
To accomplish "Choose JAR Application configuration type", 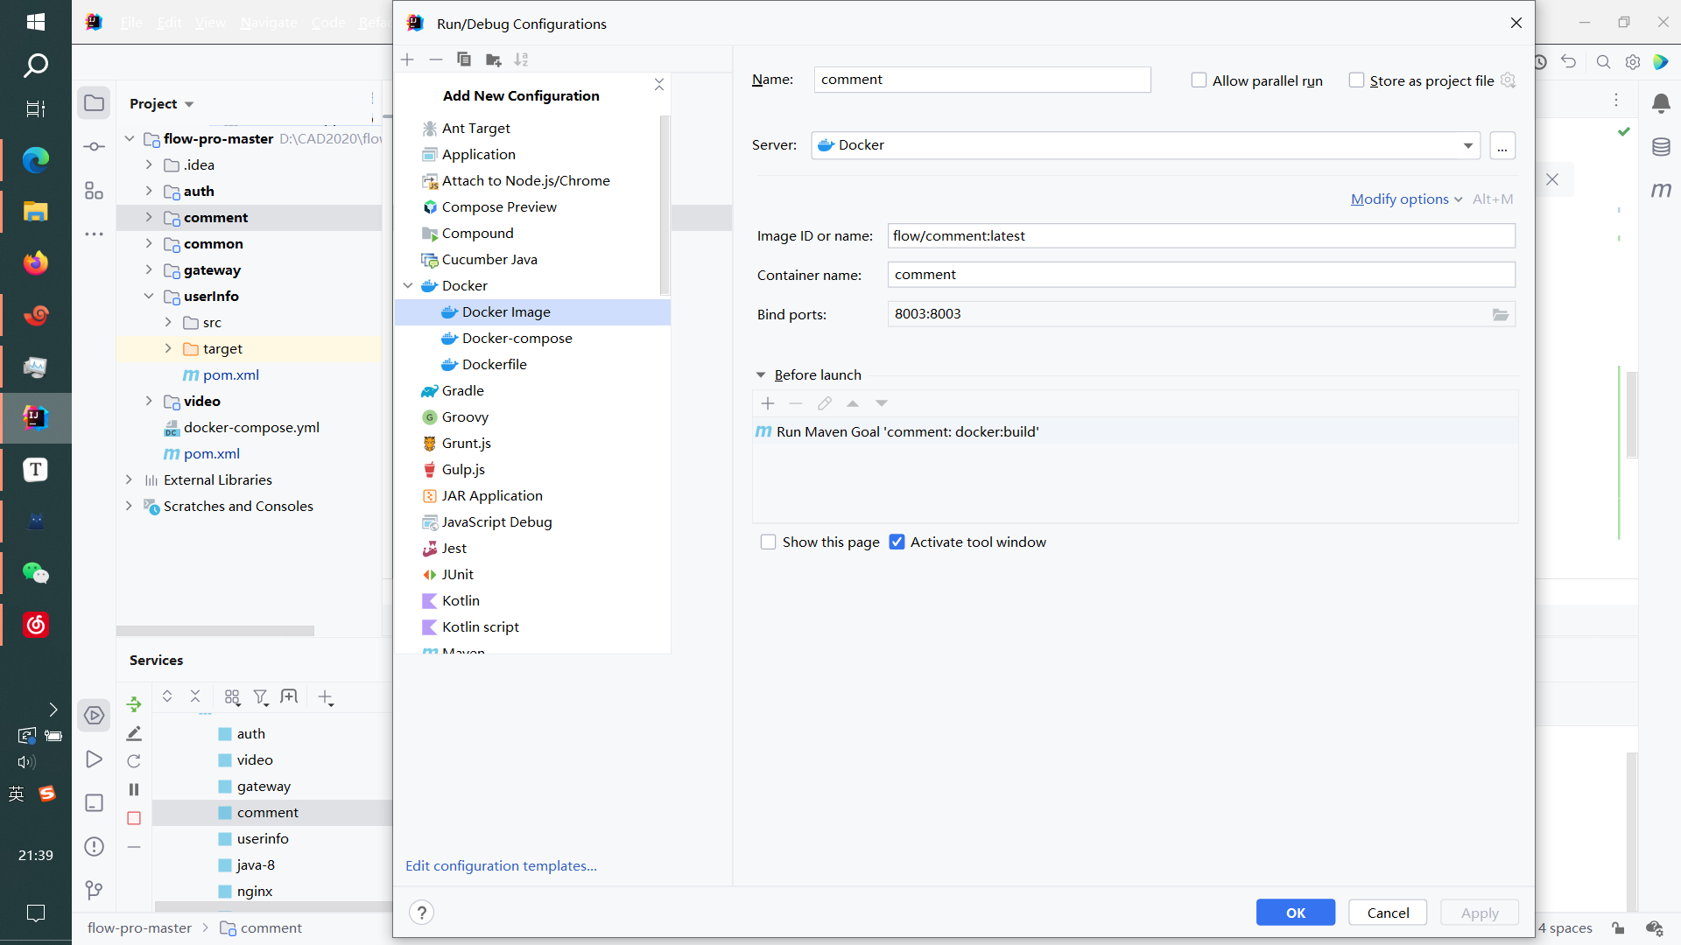I will pyautogui.click(x=532, y=496).
